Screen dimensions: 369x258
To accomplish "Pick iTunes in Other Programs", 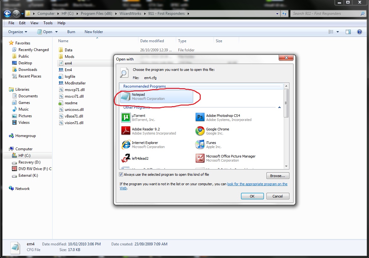I will click(x=213, y=144).
